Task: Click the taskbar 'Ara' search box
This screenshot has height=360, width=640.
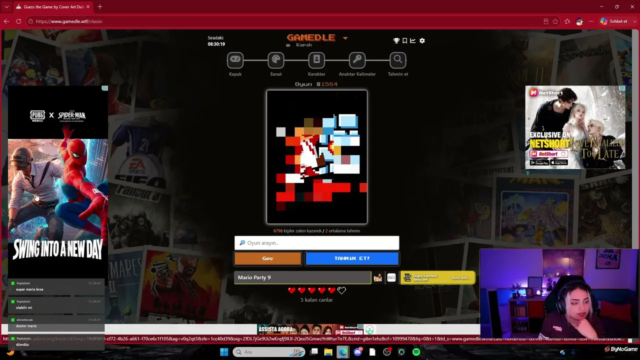Action: (x=269, y=352)
